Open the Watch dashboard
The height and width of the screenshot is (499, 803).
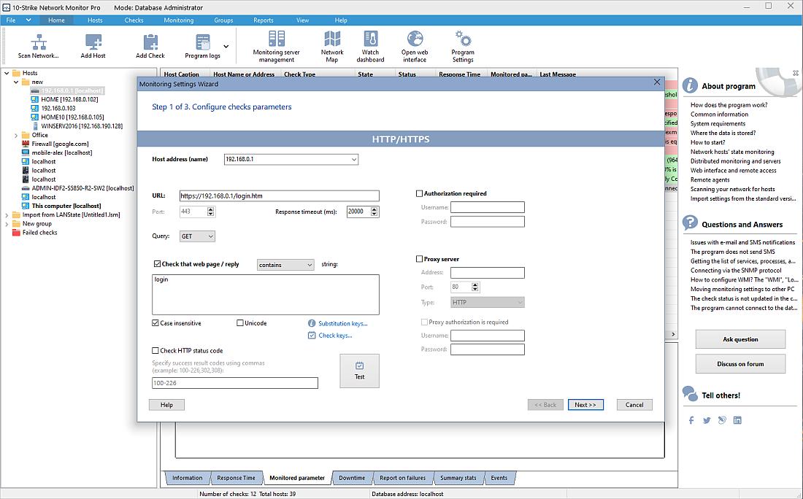coord(370,46)
